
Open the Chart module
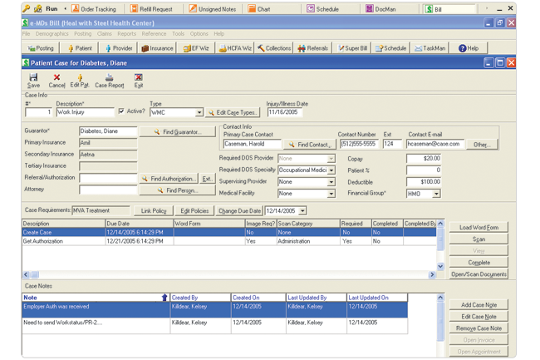[x=259, y=9]
